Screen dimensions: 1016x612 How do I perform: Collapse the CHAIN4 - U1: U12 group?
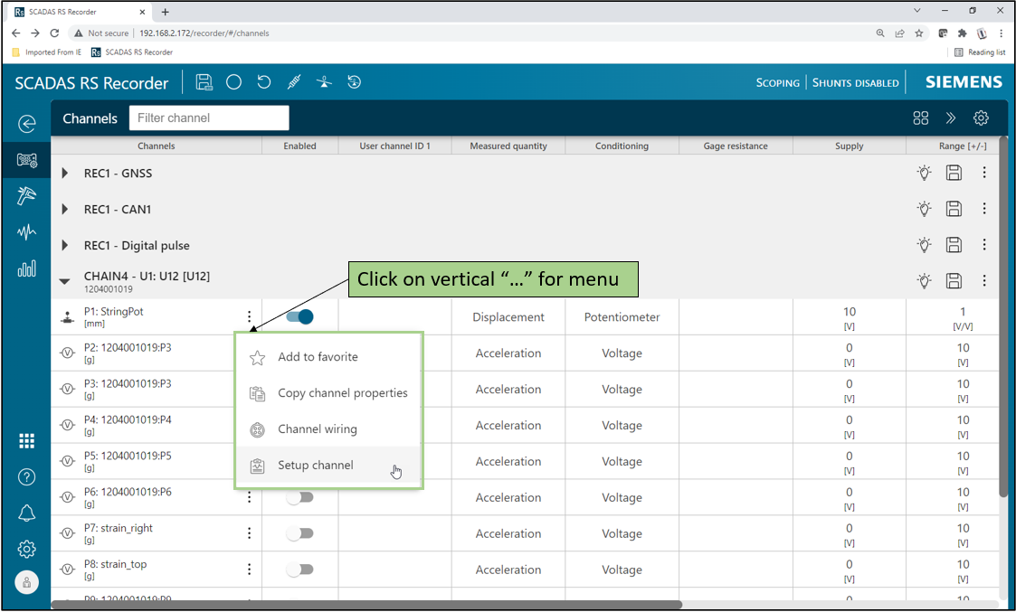[65, 281]
